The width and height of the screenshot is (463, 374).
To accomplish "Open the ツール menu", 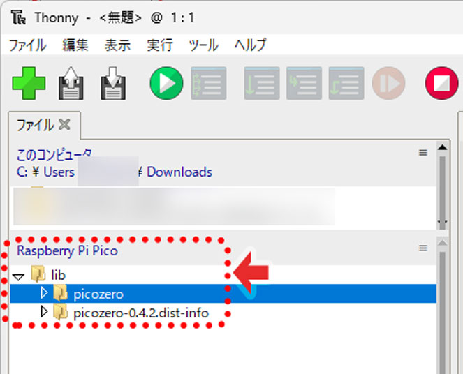I will 203,45.
